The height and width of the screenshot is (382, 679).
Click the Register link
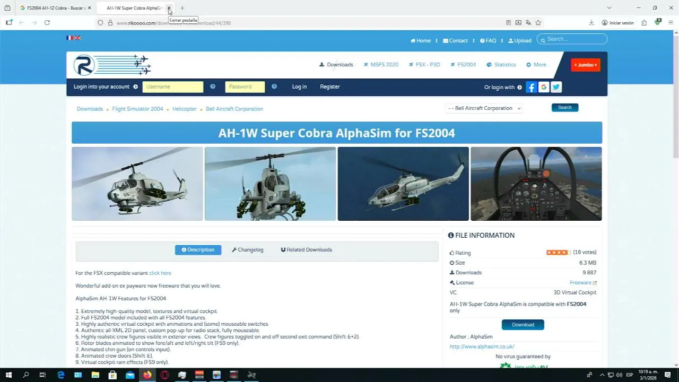click(330, 86)
